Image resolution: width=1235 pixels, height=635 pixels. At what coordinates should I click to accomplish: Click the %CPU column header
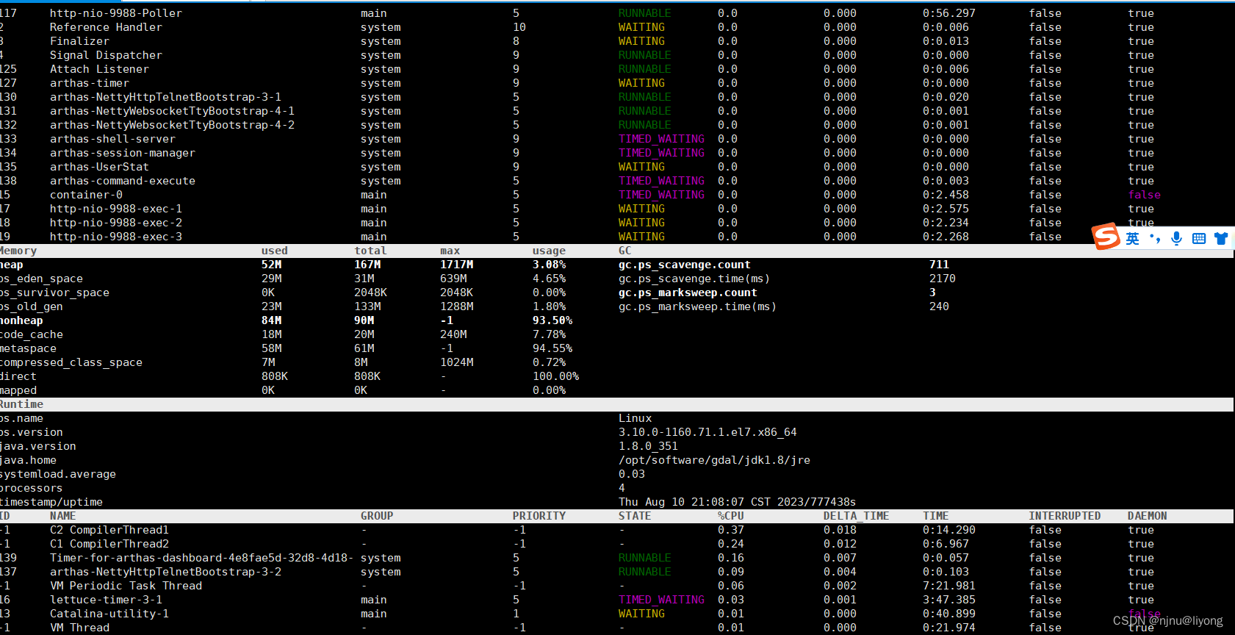pos(731,516)
